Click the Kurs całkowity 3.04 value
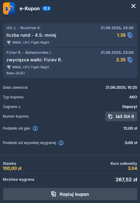This screenshot has height=203, width=140. pyautogui.click(x=133, y=168)
